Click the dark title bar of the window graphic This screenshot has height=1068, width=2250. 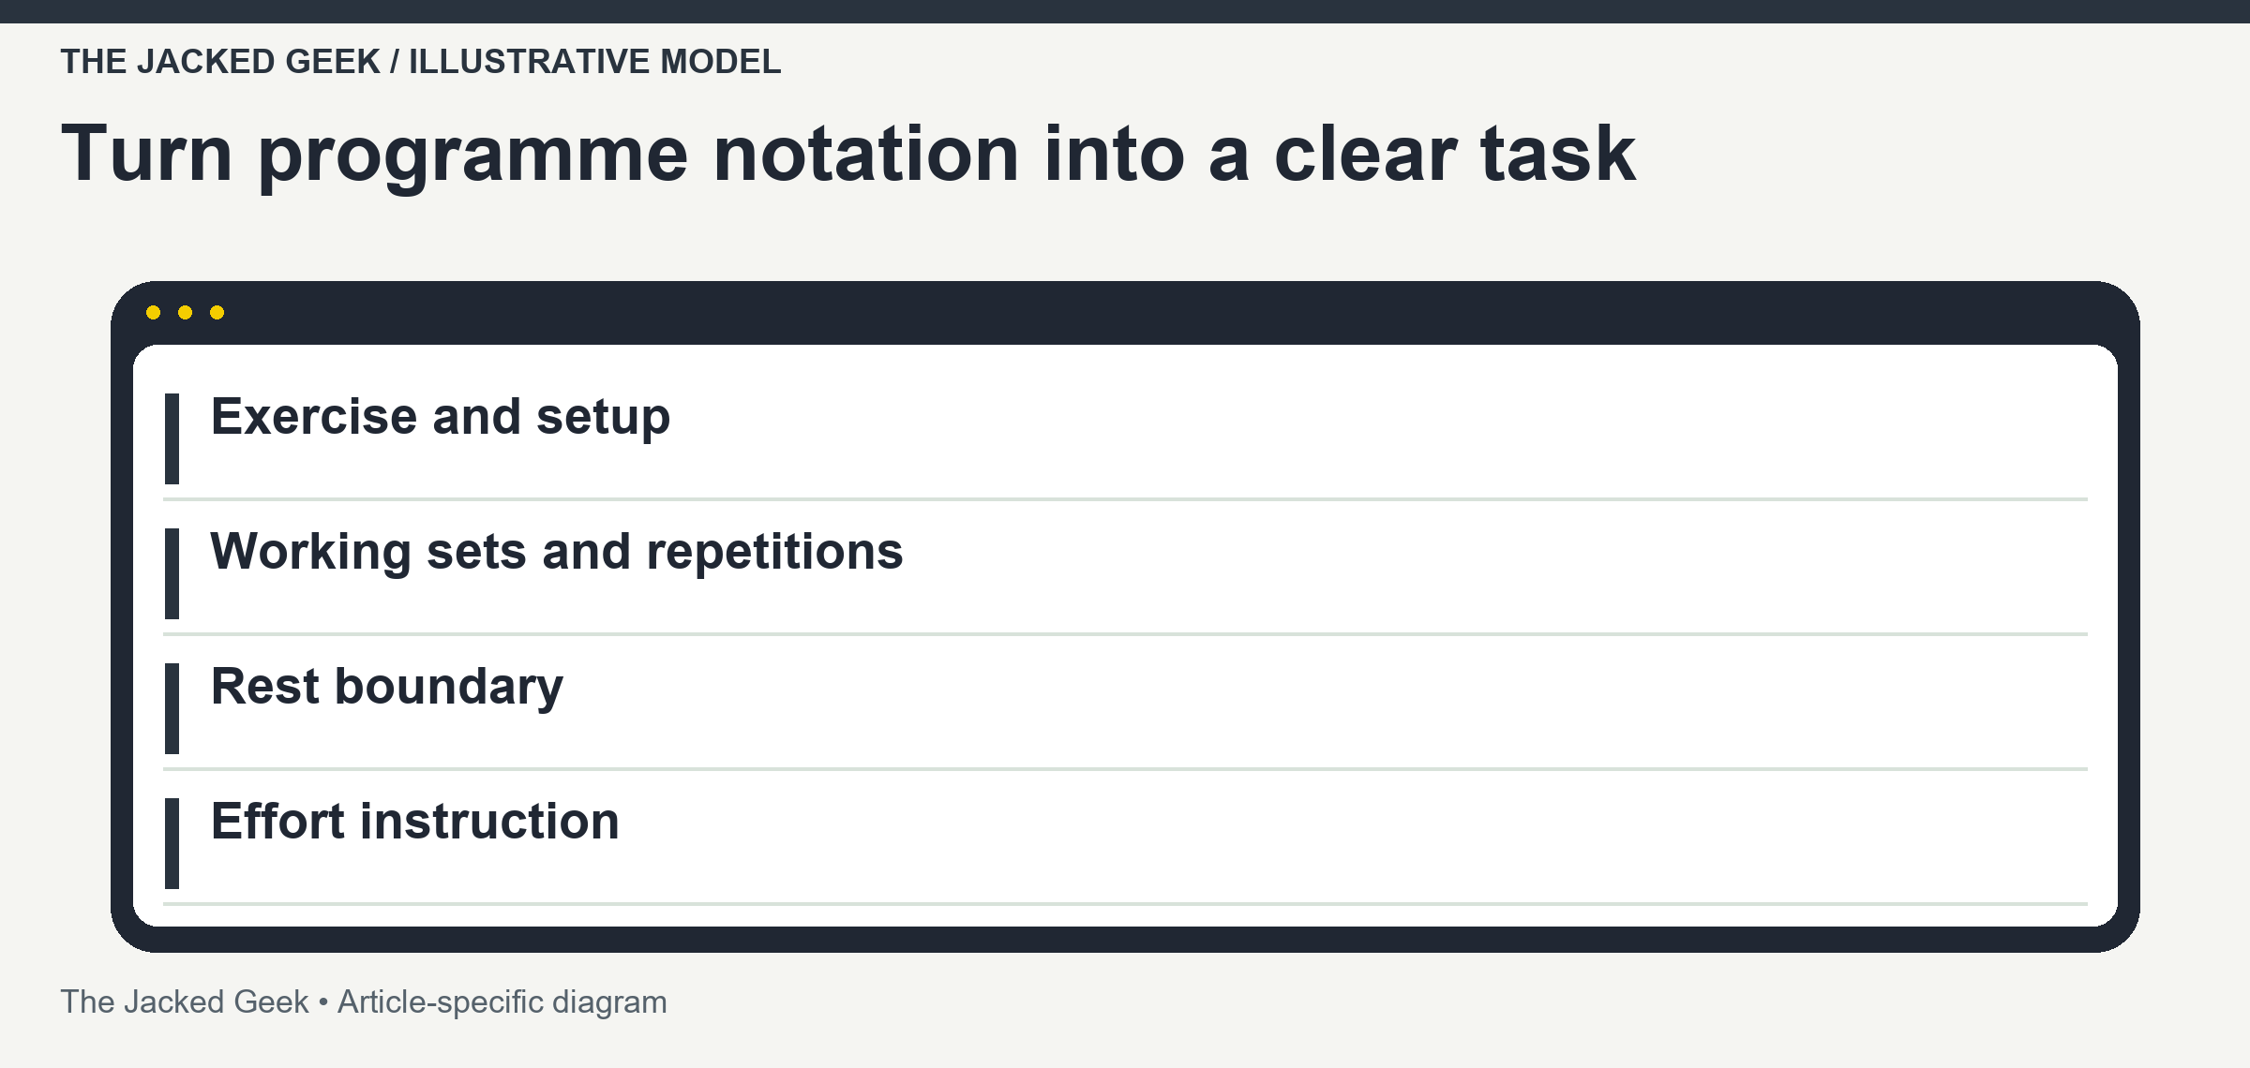click(1125, 313)
